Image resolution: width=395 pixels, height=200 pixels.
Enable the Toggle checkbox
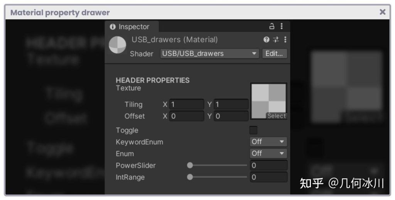(253, 130)
